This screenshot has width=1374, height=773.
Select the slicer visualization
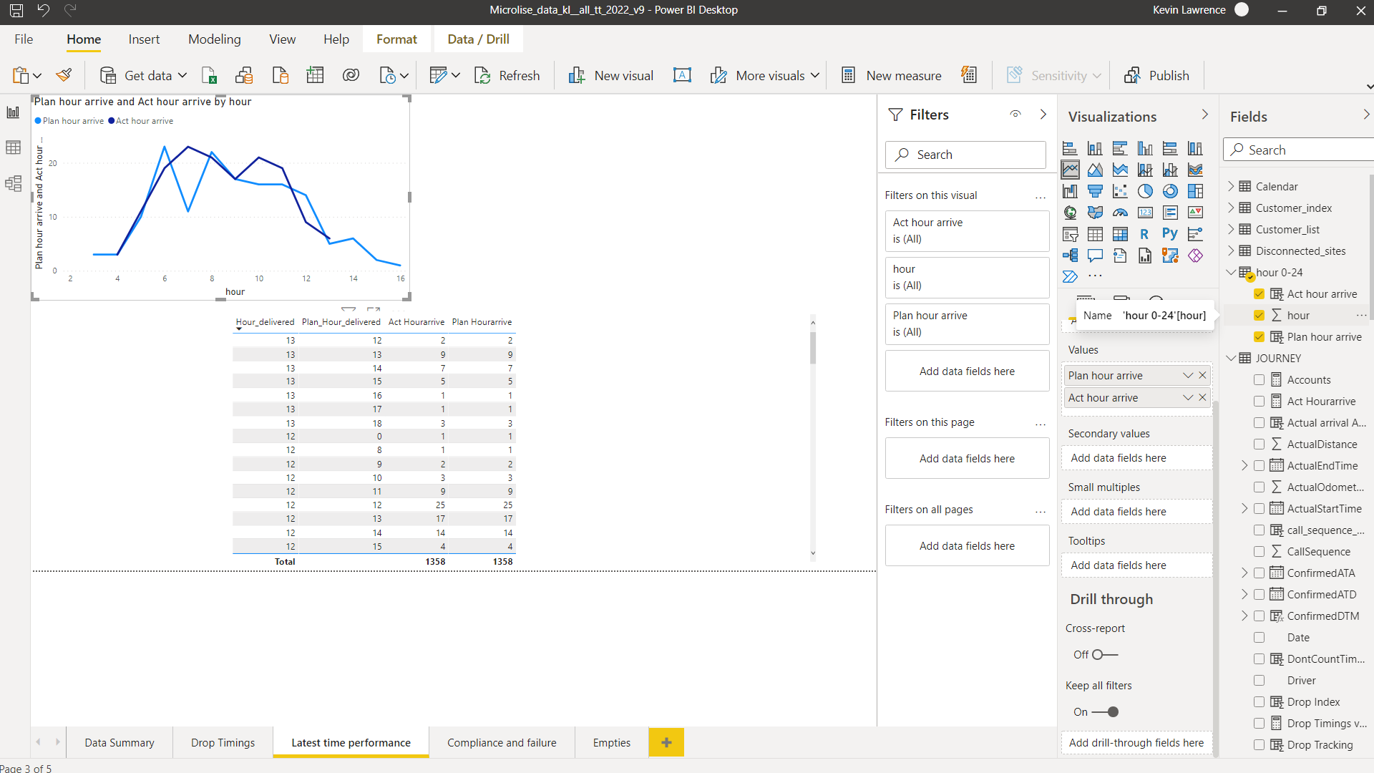pos(1070,234)
